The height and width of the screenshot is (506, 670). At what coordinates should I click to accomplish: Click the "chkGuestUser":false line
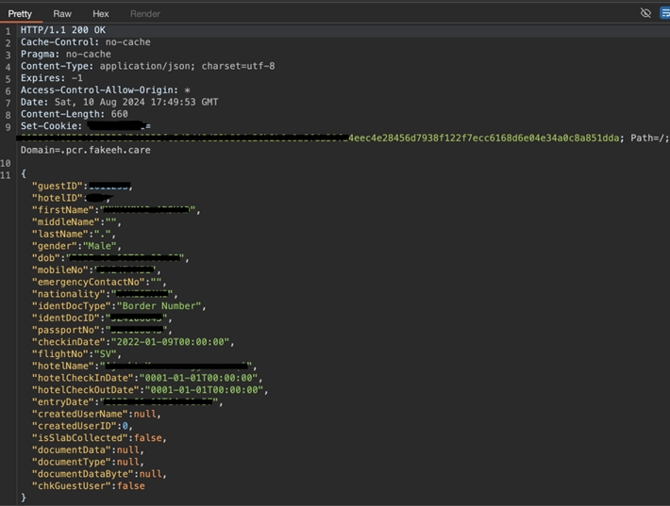(89, 485)
